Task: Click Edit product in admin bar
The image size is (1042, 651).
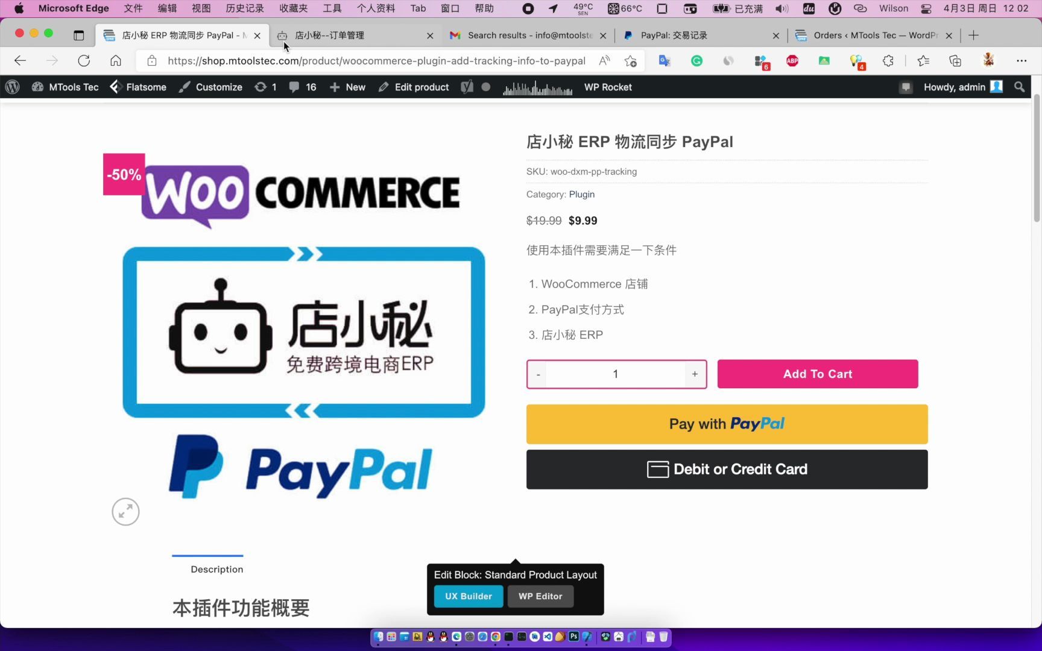Action: point(414,87)
